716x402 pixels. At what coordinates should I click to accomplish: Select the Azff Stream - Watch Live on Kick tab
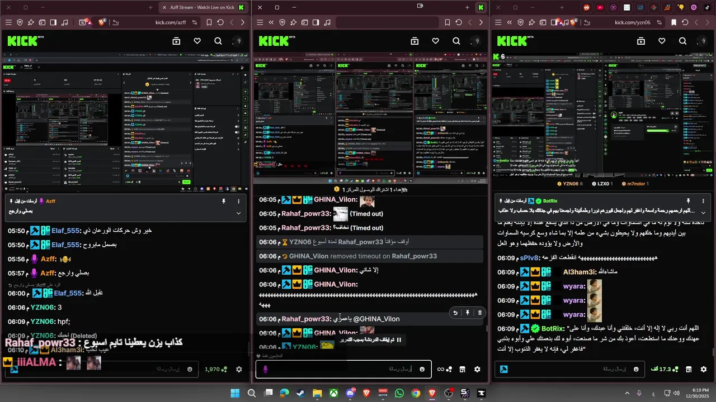[202, 7]
